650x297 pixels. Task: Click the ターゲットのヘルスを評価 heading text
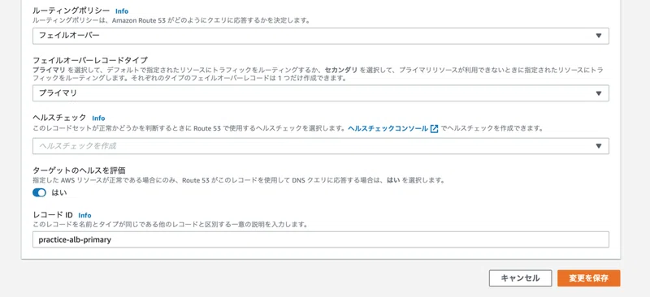(x=79, y=170)
